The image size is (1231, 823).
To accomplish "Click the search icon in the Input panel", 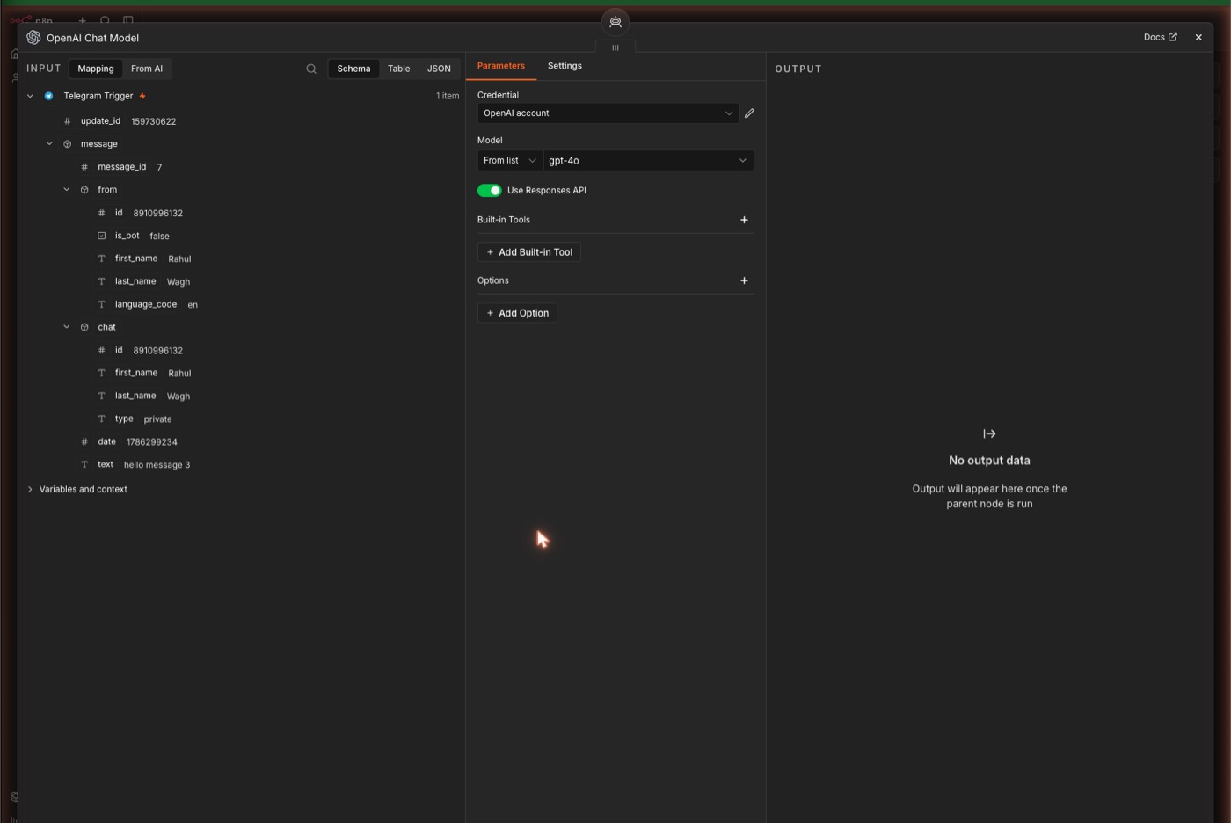I will coord(311,69).
